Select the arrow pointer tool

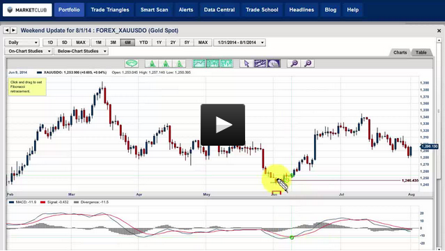coord(247,63)
